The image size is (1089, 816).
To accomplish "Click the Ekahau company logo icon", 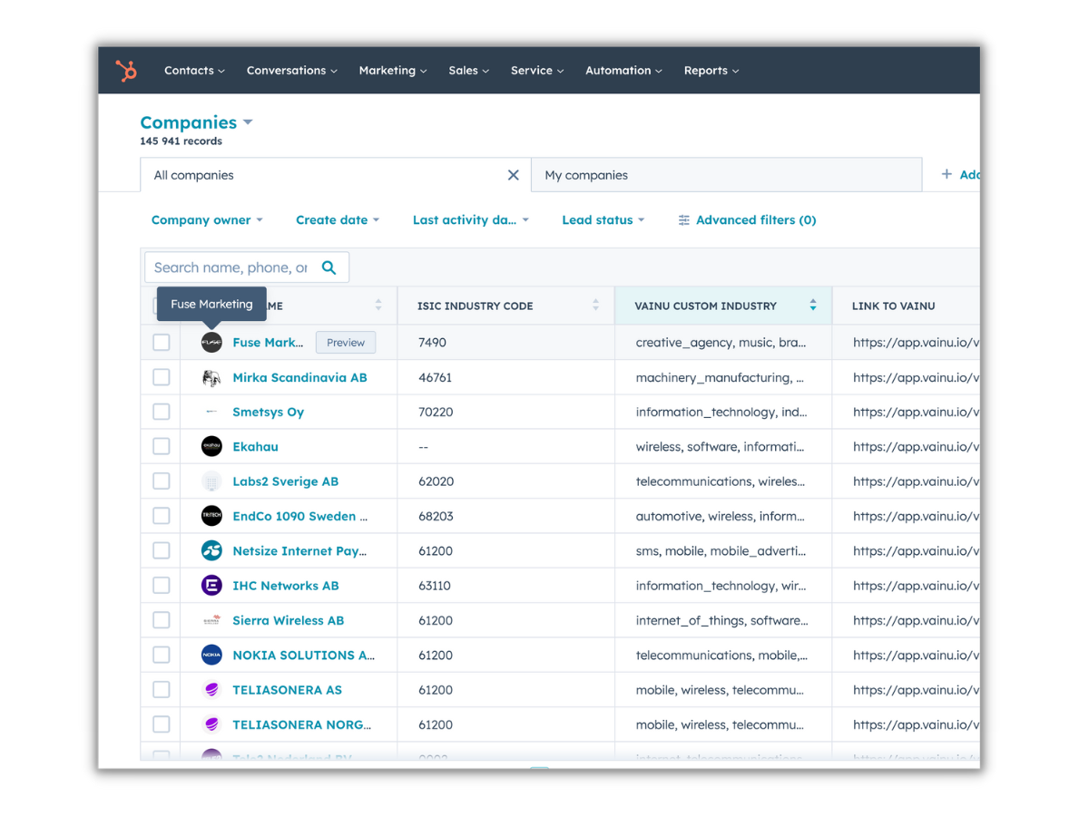I will coord(211,446).
